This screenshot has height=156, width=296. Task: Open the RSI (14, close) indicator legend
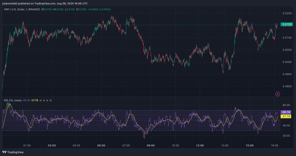12,100
